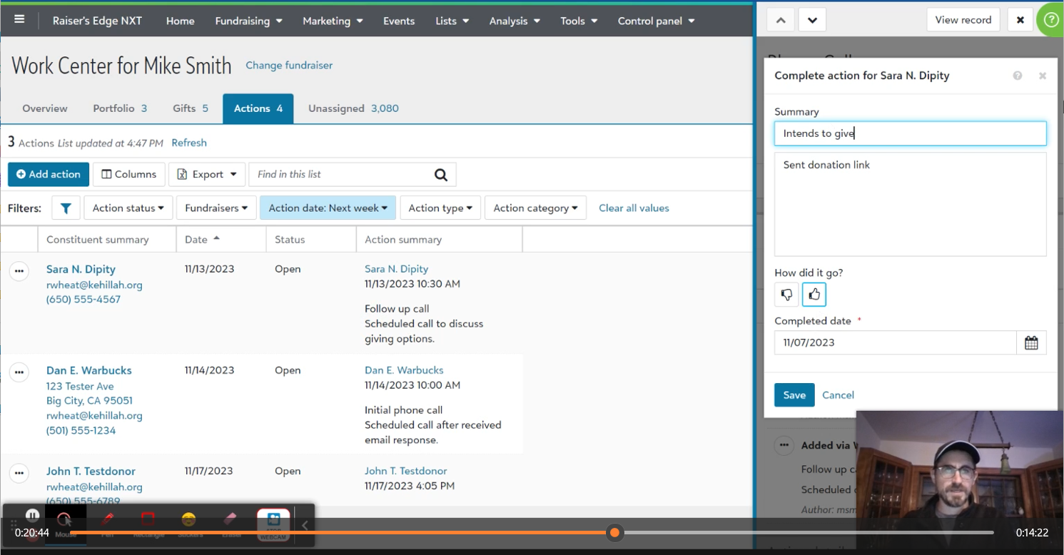Image resolution: width=1064 pixels, height=555 pixels.
Task: Click the video progress bar playhead
Action: pyautogui.click(x=614, y=532)
